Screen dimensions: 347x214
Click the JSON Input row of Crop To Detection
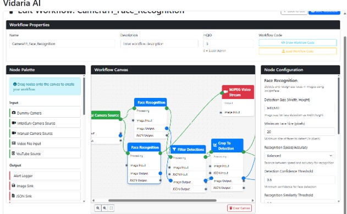[227, 173]
